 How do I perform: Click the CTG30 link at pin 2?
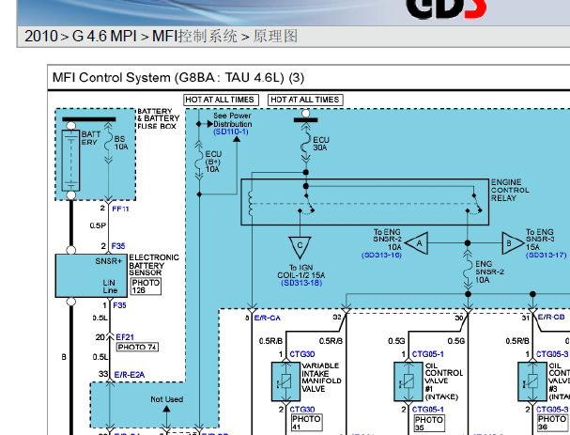tap(302, 410)
